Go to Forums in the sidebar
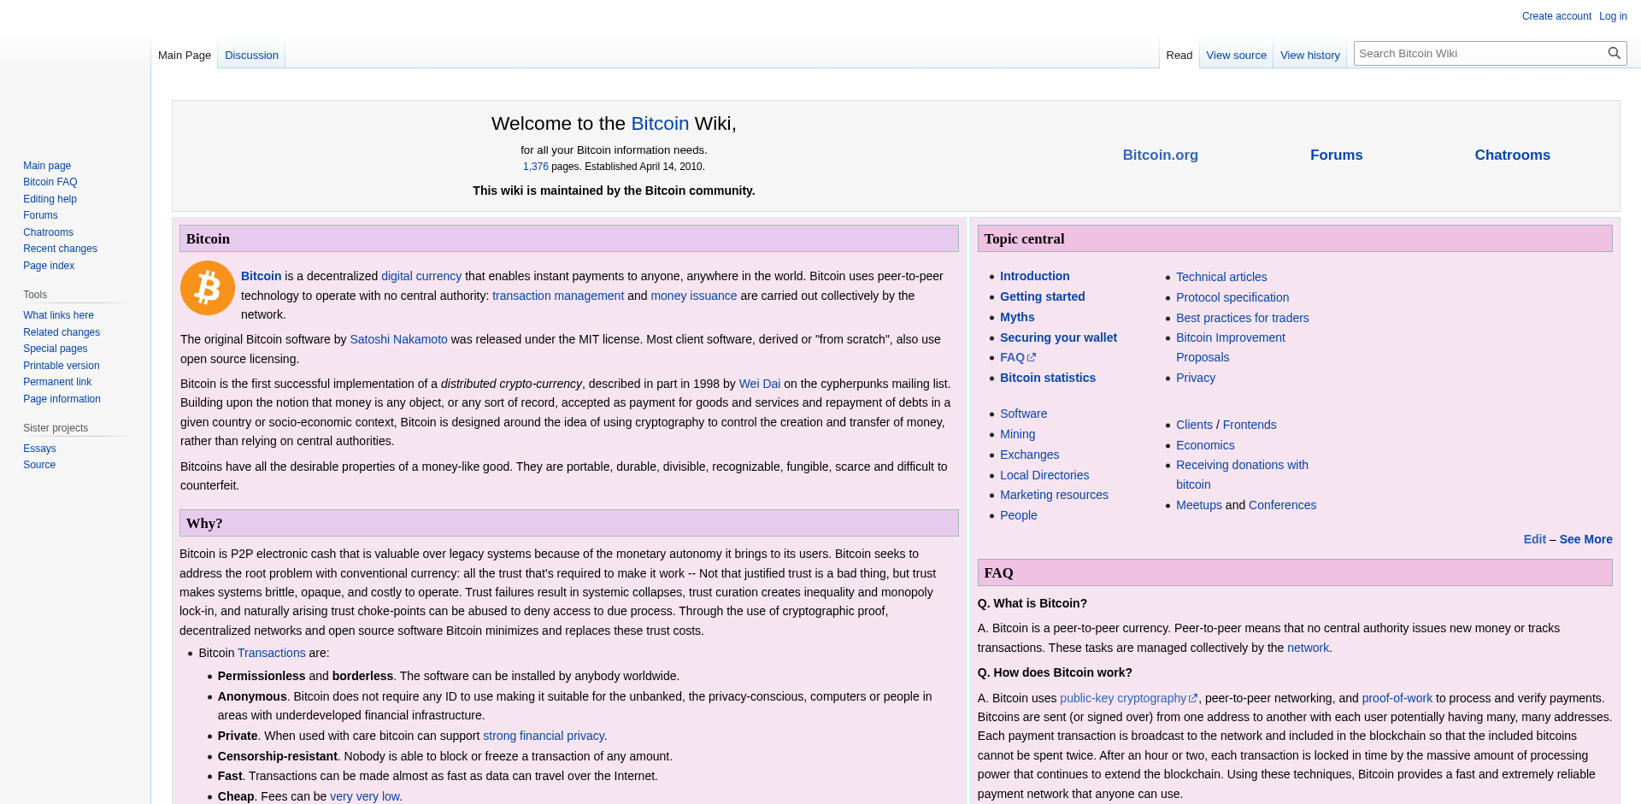Viewport: 1641px width, 804px height. [x=40, y=215]
